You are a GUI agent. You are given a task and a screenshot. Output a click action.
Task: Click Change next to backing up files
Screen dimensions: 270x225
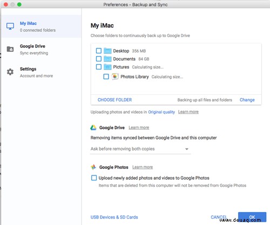247,100
